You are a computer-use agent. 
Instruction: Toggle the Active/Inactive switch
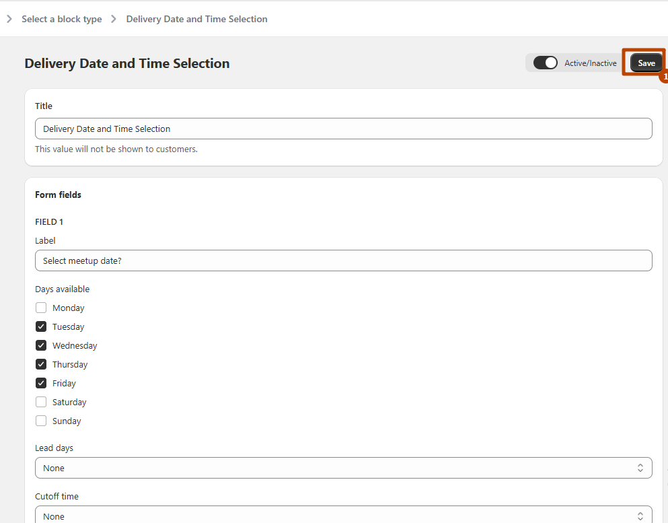546,63
